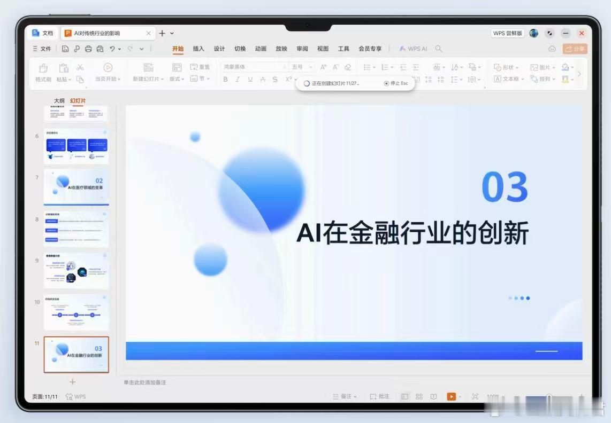Click the Clear Formatting eraser icon
This screenshot has width=611, height=423.
click(348, 67)
